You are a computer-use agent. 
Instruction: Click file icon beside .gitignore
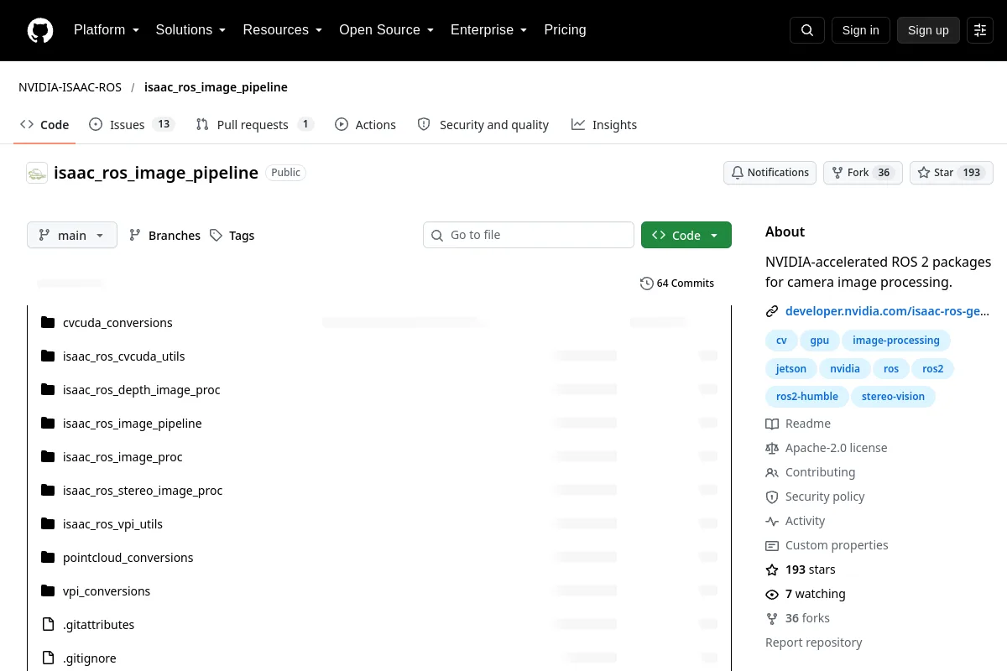[48, 658]
